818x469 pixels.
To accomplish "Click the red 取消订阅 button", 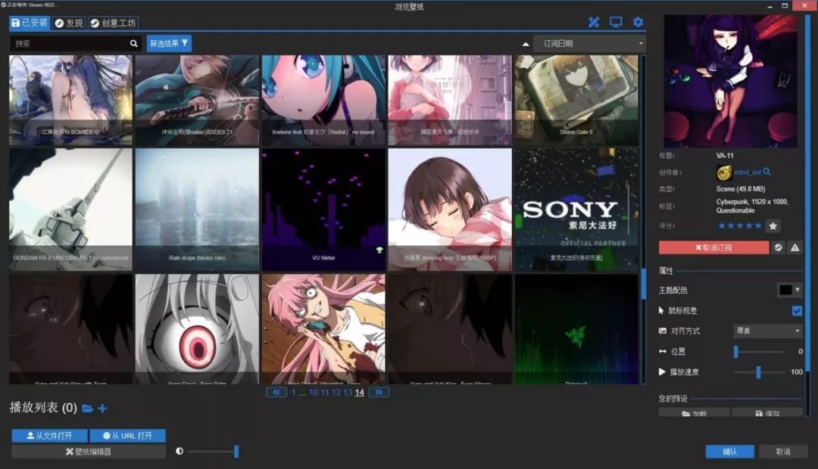I will 713,247.
